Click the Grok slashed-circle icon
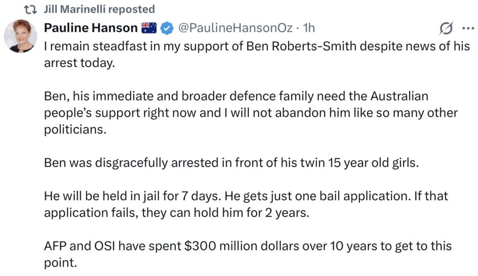 coord(445,29)
